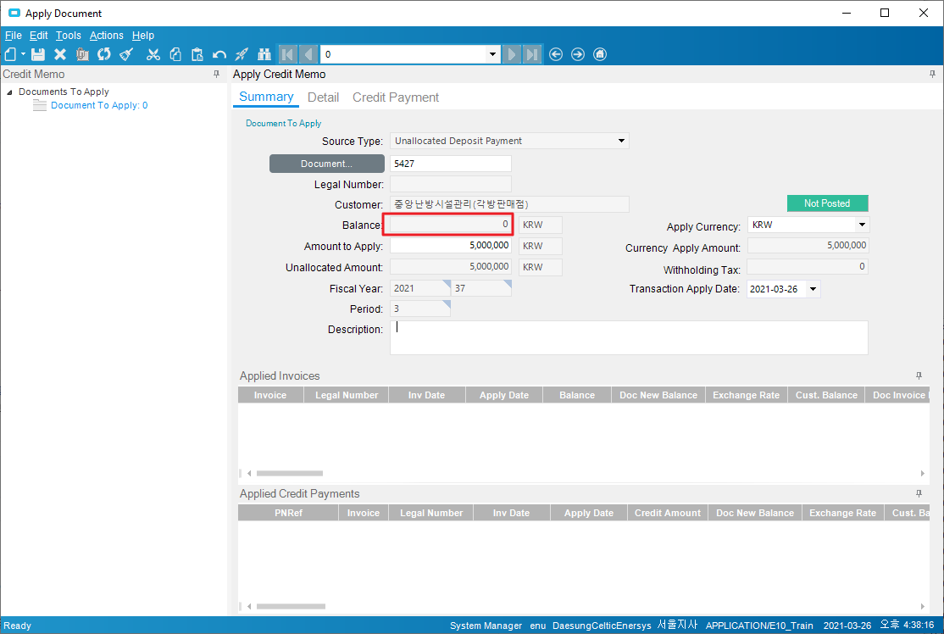This screenshot has height=634, width=944.
Task: Expand the Apply Currency dropdown
Action: point(862,225)
